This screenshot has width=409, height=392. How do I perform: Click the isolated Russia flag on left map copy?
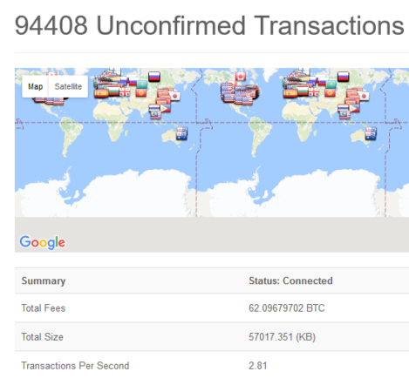[154, 77]
